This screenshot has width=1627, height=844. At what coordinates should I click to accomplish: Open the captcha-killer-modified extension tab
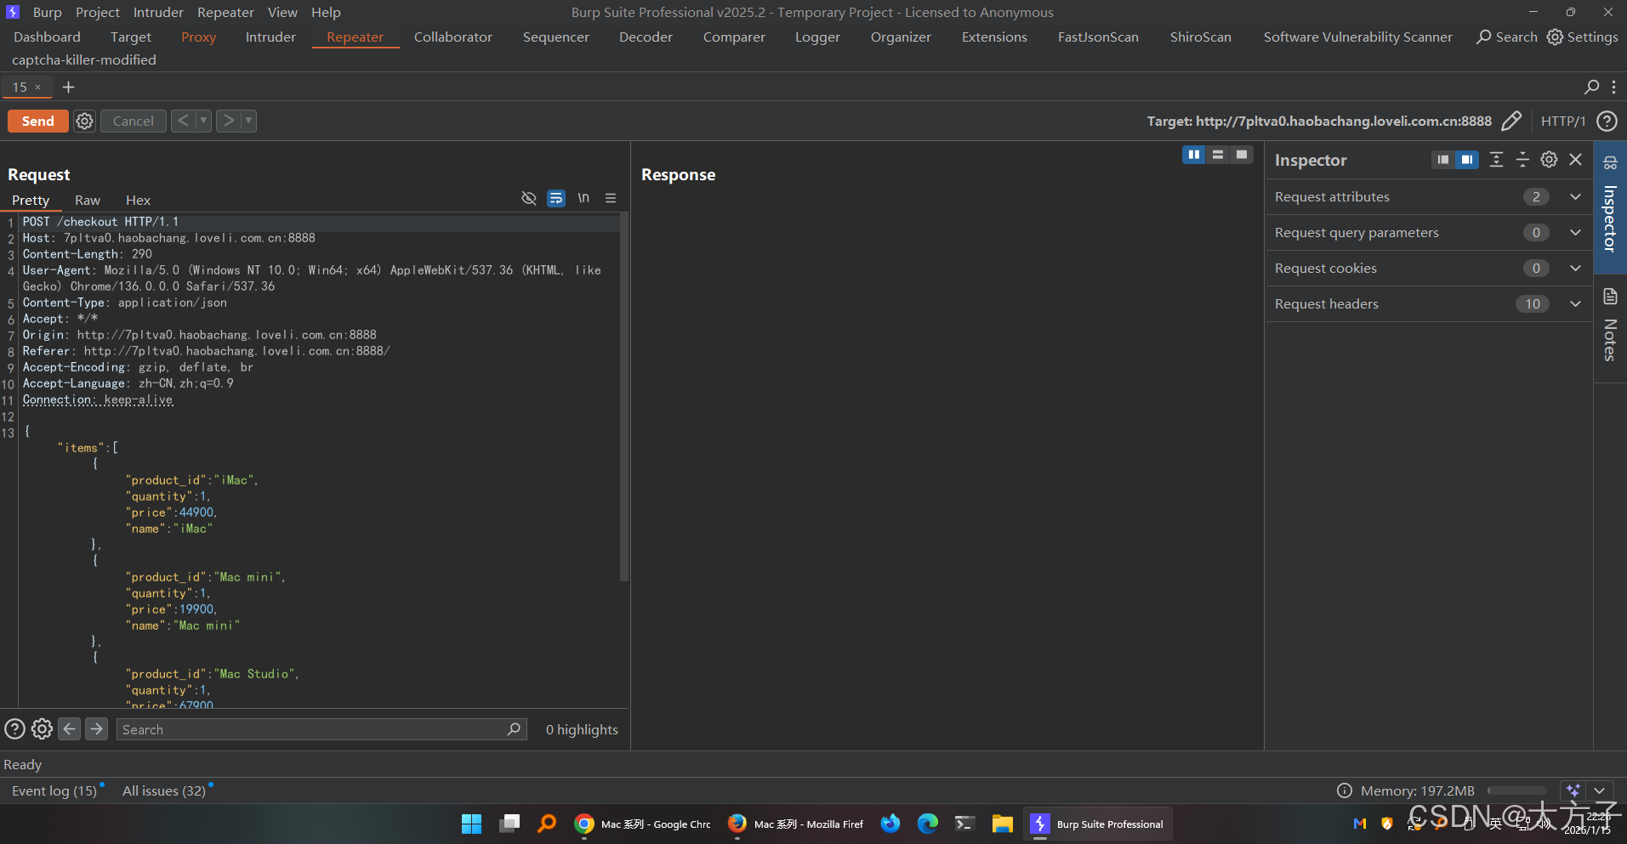[84, 60]
